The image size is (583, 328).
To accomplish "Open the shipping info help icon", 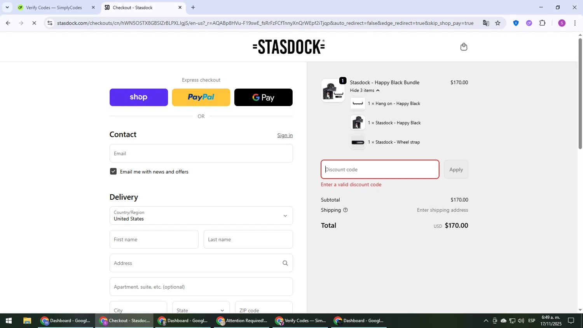I will (x=346, y=210).
